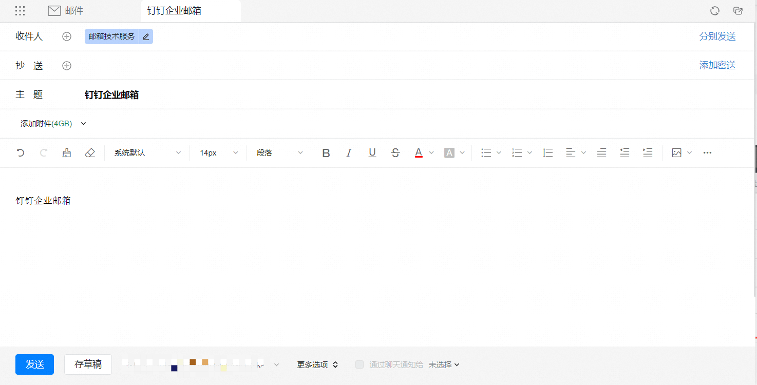Click the body text 钉钉企业邮箱

pos(43,201)
